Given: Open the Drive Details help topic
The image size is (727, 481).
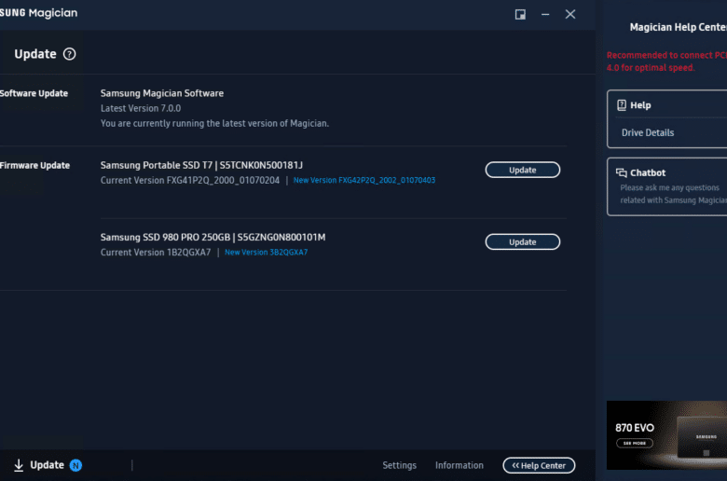Looking at the screenshot, I should coord(648,132).
